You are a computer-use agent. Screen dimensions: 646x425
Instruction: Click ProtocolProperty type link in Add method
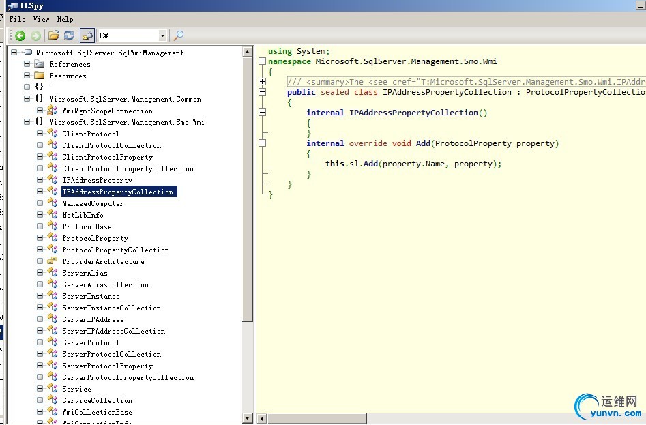click(474, 143)
